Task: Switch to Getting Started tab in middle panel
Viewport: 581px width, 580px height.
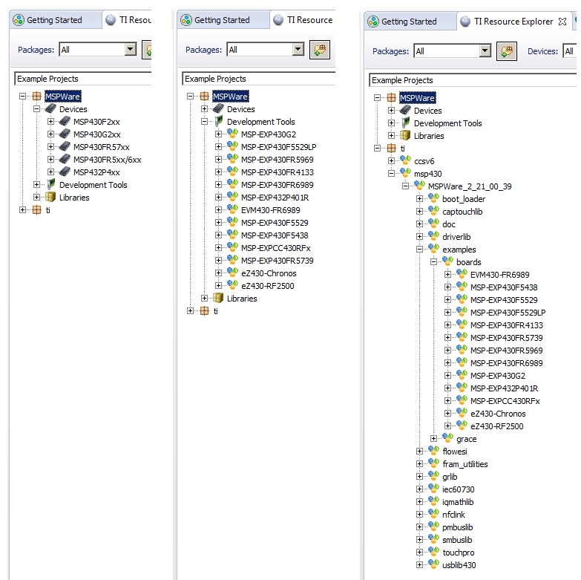Action: click(x=223, y=20)
